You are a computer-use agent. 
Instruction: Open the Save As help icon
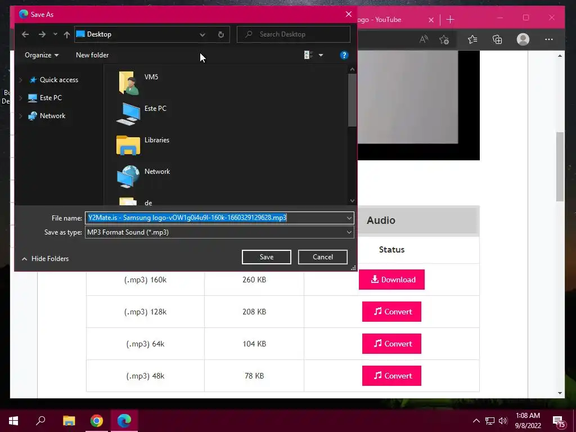point(344,55)
